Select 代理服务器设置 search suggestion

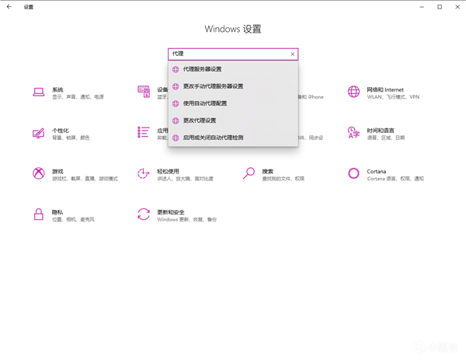(233, 69)
